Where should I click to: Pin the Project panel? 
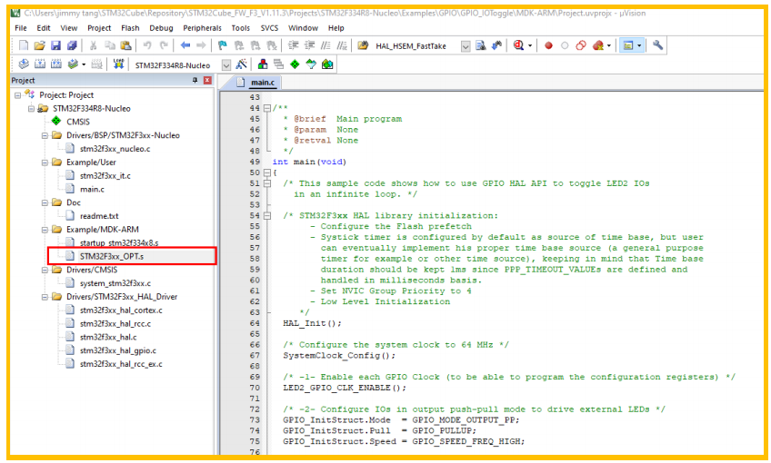pyautogui.click(x=195, y=80)
